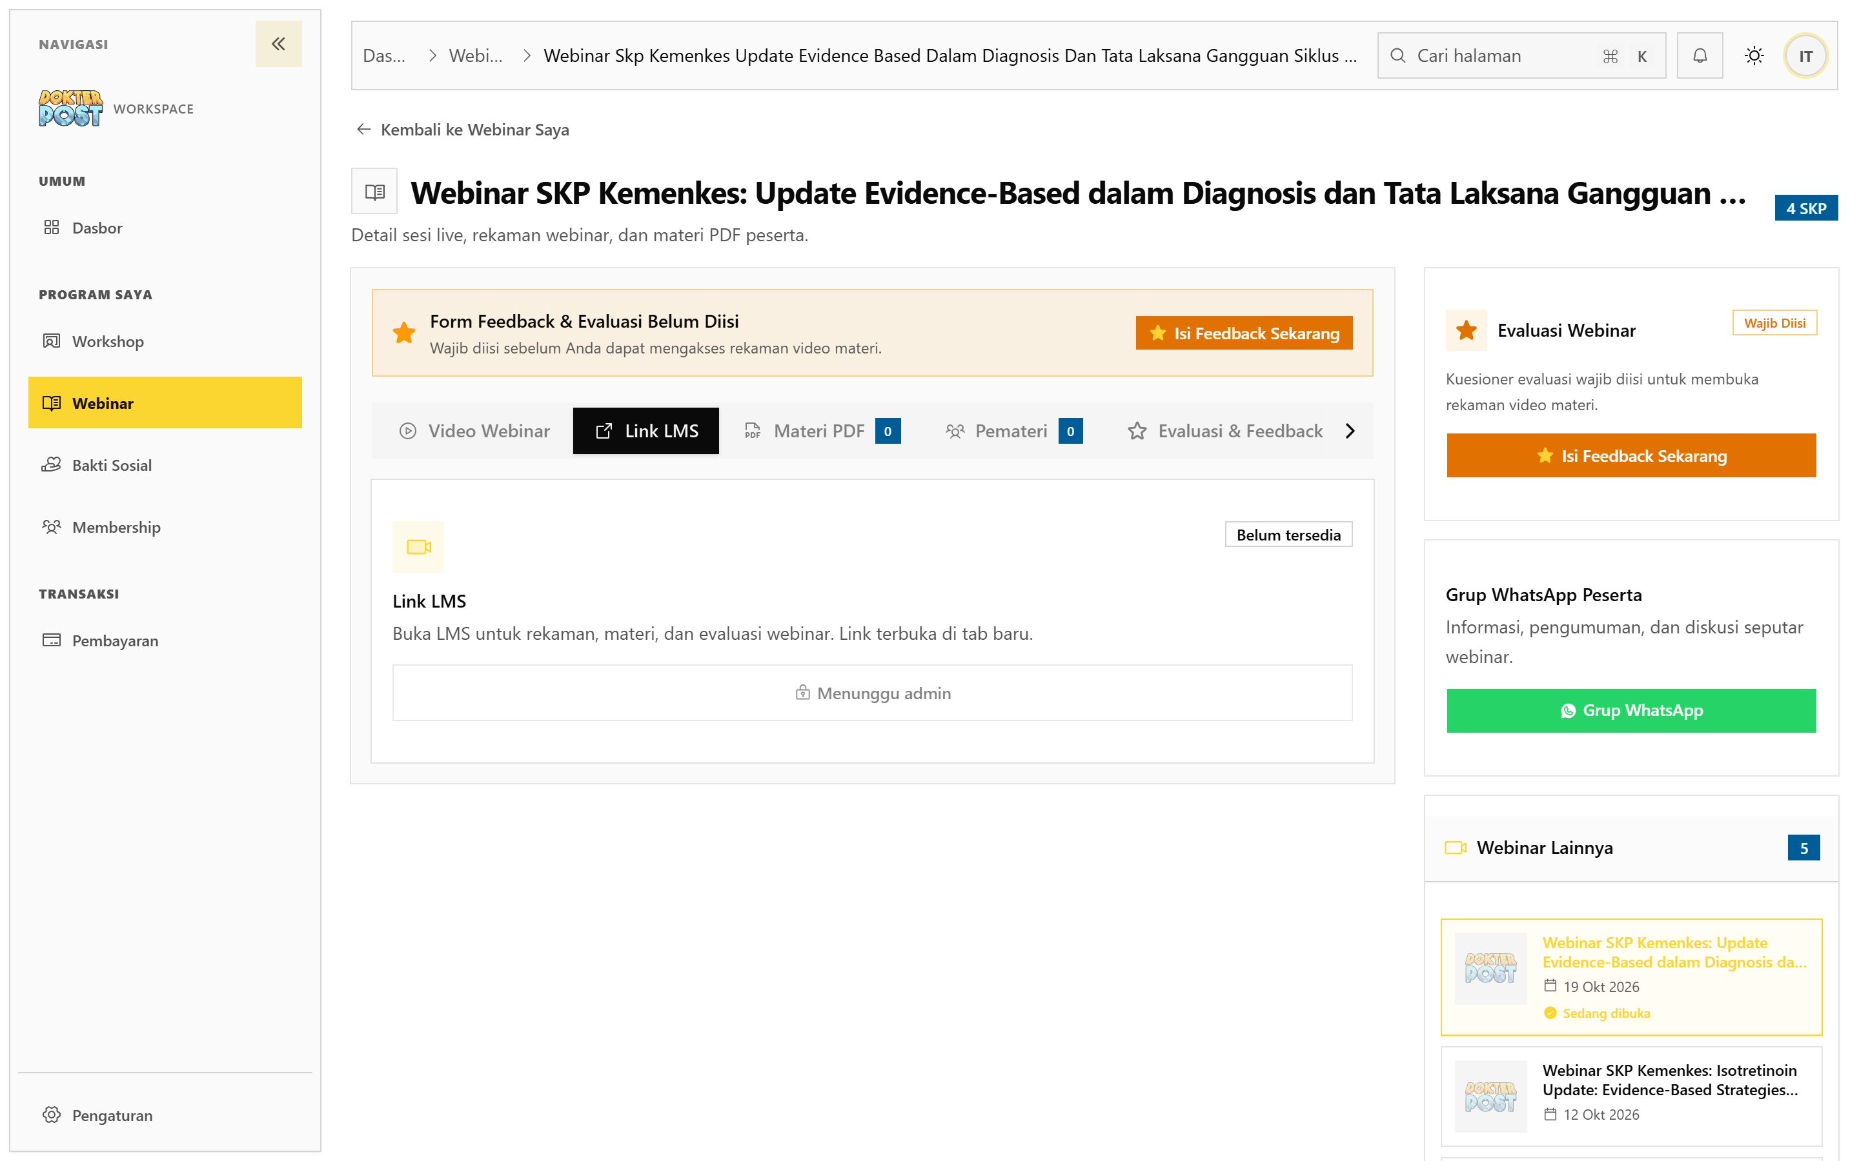This screenshot has height=1161, width=1859.
Task: Open the IT user avatar menu
Action: [1805, 55]
